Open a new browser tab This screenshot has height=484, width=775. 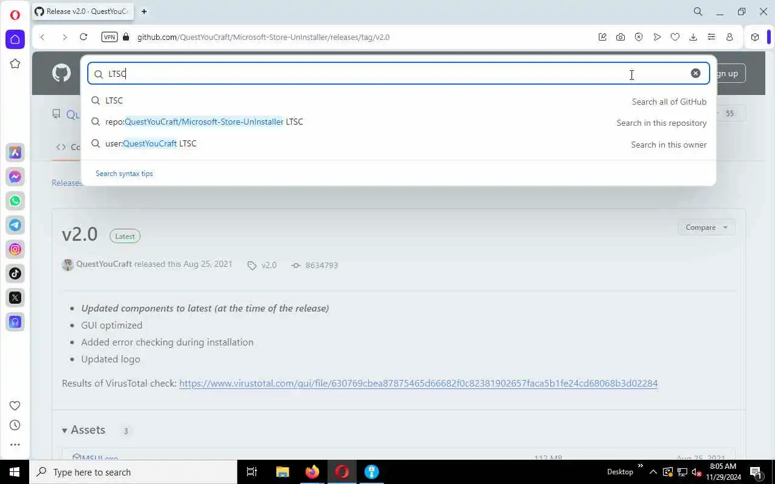click(144, 11)
